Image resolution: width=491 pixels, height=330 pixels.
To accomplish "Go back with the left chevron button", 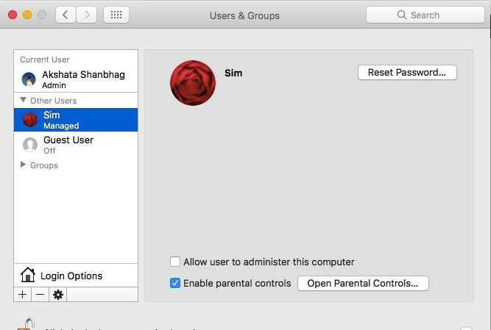I will pyautogui.click(x=66, y=15).
